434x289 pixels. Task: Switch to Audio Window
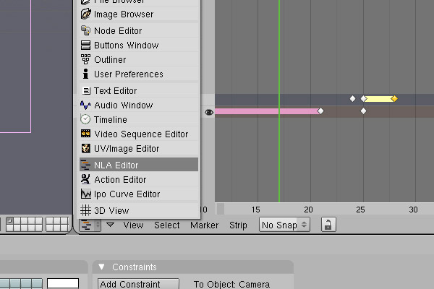coord(139,105)
